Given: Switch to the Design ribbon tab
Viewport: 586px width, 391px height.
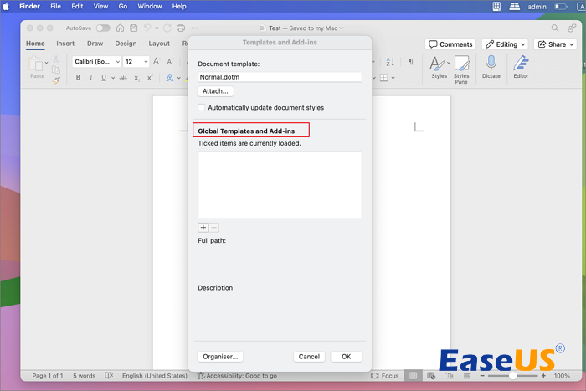Looking at the screenshot, I should 126,44.
